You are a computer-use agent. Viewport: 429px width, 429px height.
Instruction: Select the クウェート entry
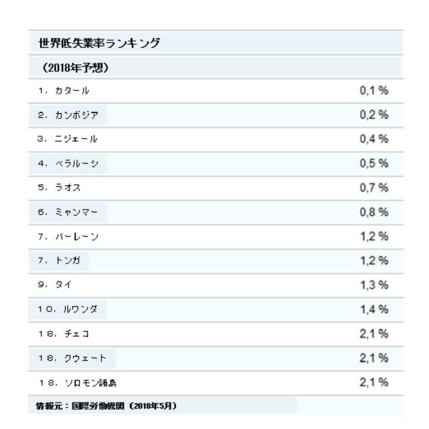click(x=85, y=358)
